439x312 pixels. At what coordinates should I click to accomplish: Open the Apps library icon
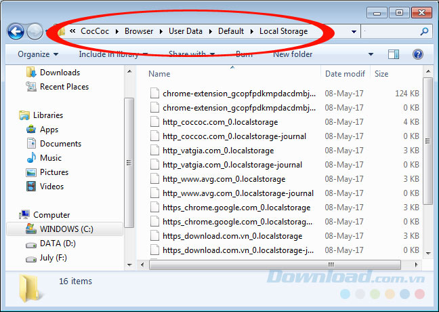click(x=31, y=130)
